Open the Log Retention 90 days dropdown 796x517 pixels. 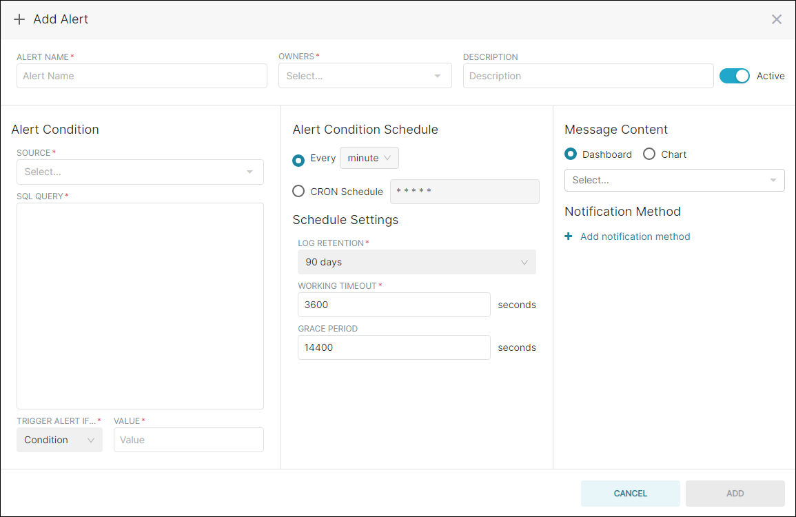[416, 262]
